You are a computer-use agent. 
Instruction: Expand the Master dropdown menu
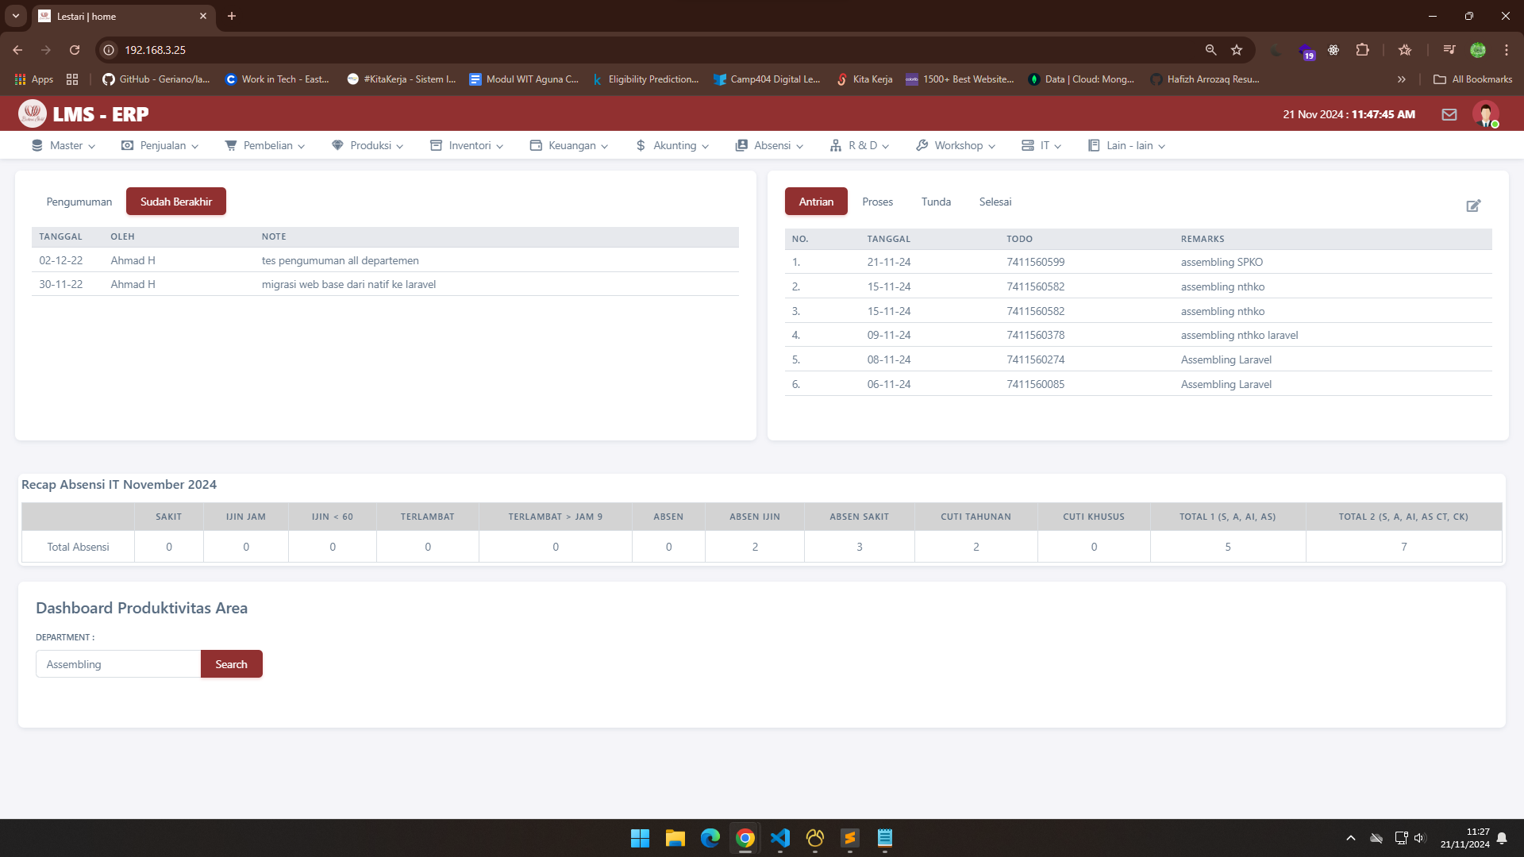tap(63, 145)
